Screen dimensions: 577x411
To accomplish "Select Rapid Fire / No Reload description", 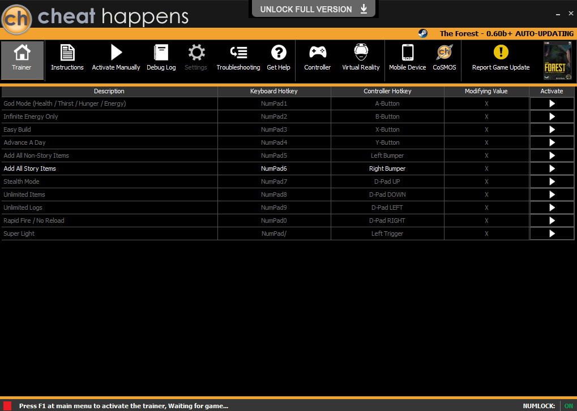I will pos(34,220).
